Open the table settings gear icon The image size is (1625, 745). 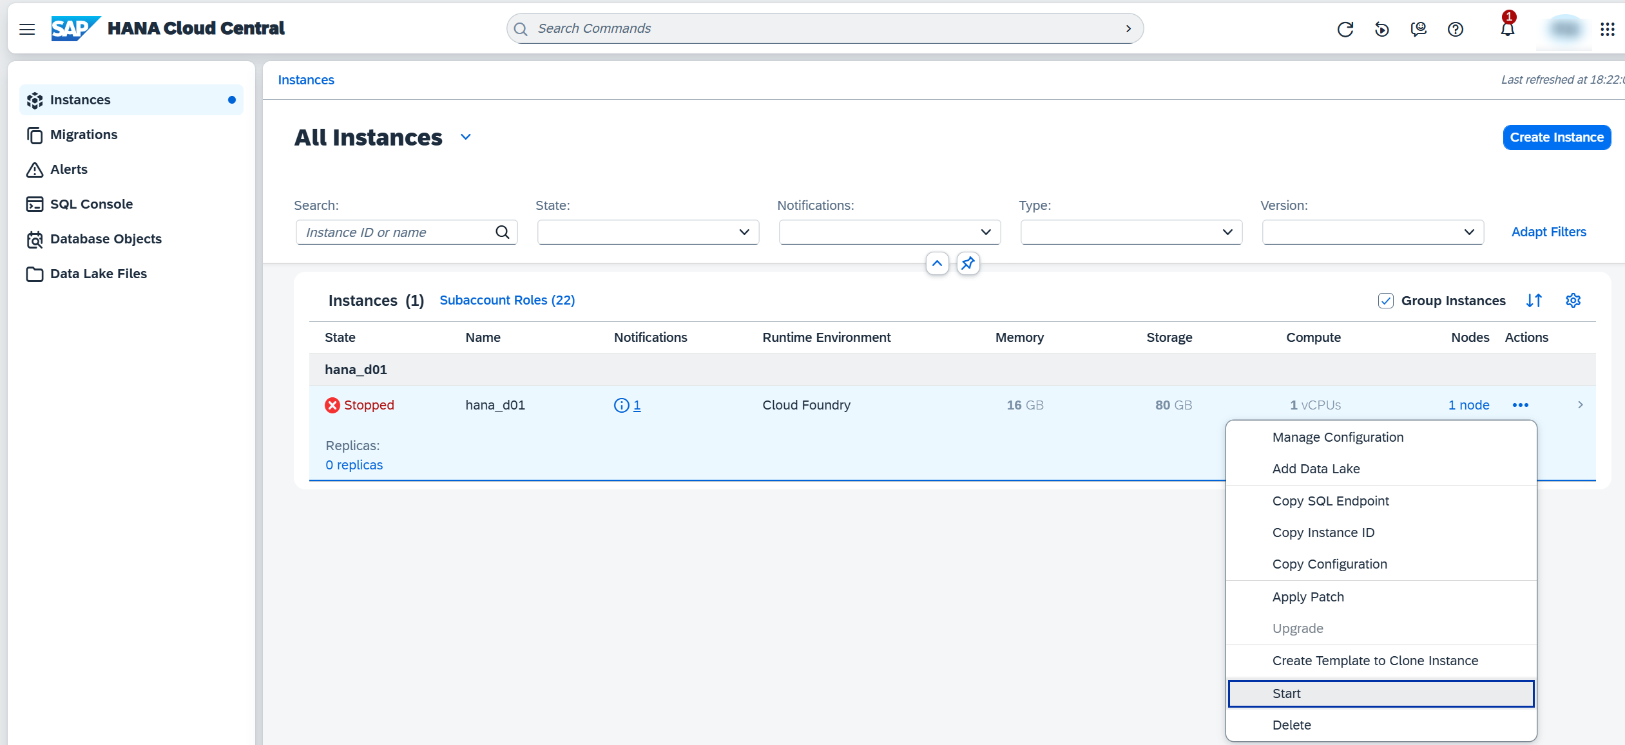[x=1573, y=301]
